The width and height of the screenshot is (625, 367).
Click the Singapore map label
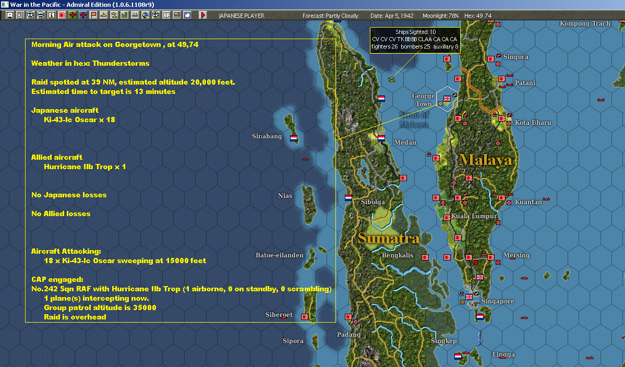click(x=498, y=301)
